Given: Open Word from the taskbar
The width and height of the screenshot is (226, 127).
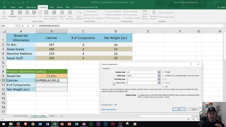Looking at the screenshot, I should coord(47,124).
